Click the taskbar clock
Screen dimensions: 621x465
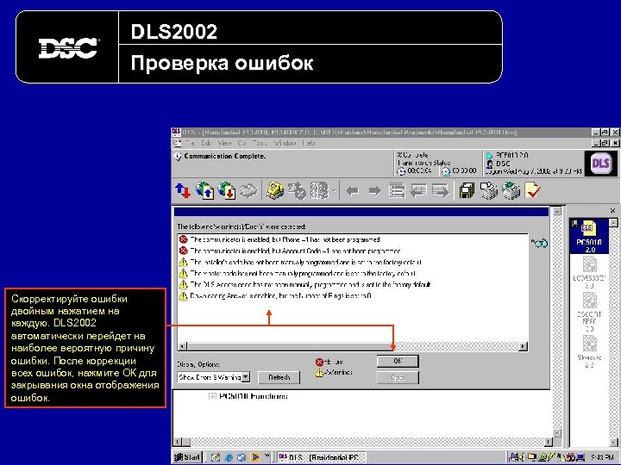602,457
